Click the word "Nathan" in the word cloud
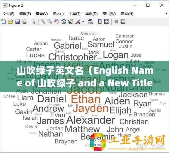This screenshot has width=169, height=153. pos(51,134)
